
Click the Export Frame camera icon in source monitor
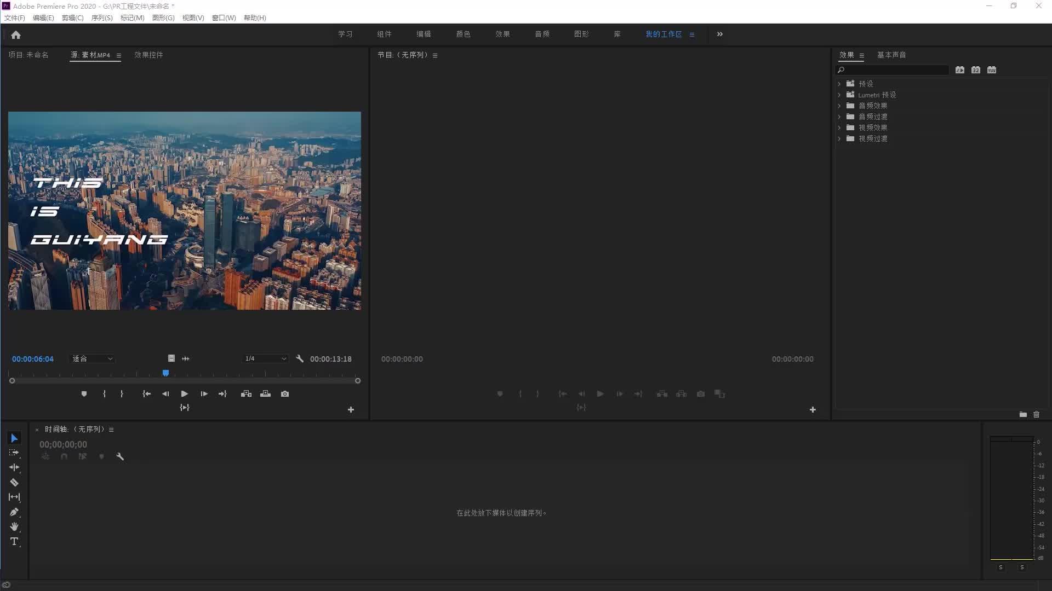point(285,394)
